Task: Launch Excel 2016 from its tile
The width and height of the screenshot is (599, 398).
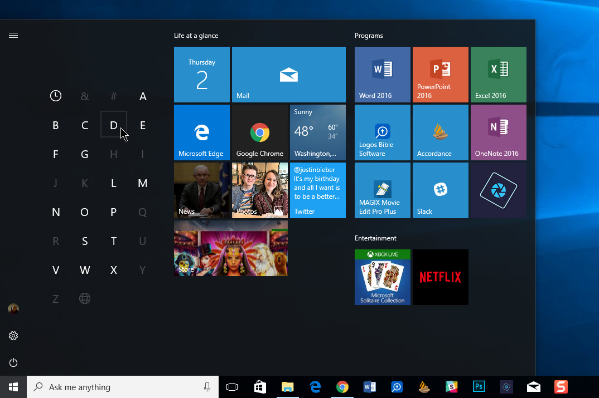Action: point(498,75)
